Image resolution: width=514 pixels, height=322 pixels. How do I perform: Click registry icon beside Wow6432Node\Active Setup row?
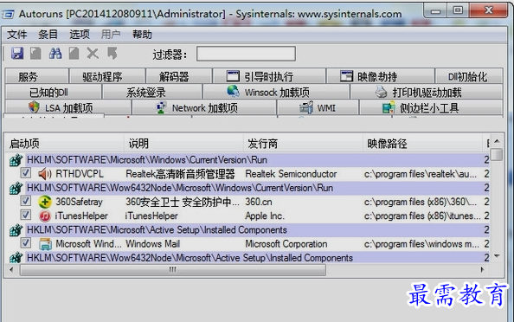16,258
